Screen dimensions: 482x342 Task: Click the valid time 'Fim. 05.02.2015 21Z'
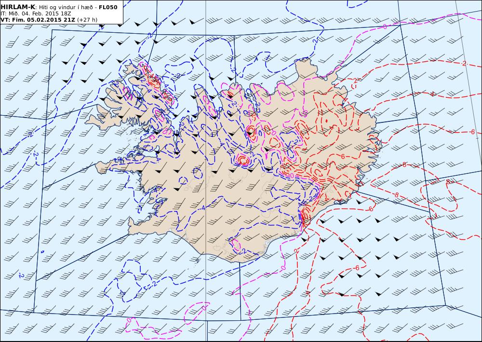[x=43, y=20]
